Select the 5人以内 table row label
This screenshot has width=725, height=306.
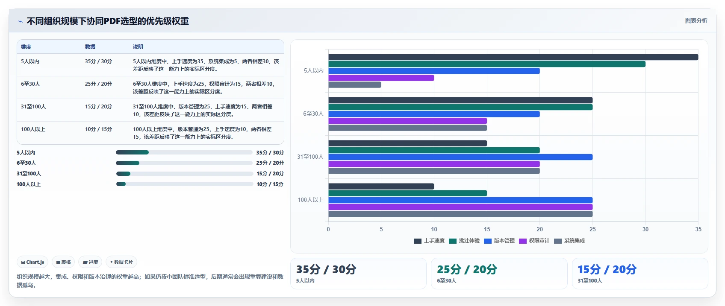point(30,61)
